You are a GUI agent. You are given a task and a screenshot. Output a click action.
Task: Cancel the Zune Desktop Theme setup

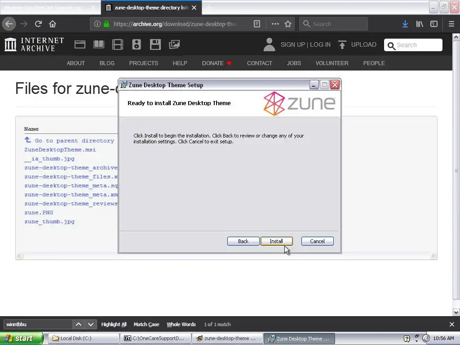click(x=318, y=241)
